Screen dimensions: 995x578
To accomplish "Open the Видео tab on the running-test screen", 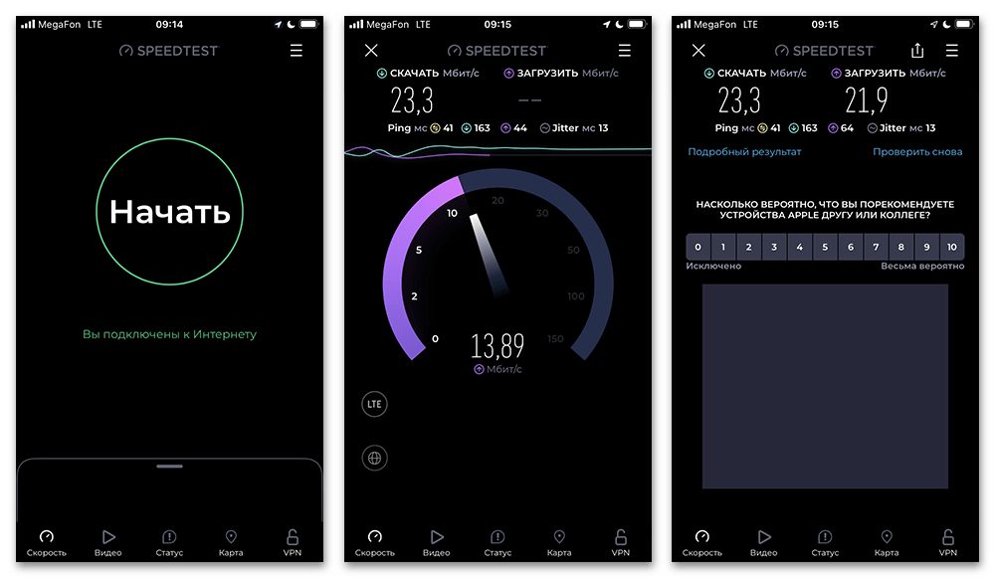I will point(437,543).
